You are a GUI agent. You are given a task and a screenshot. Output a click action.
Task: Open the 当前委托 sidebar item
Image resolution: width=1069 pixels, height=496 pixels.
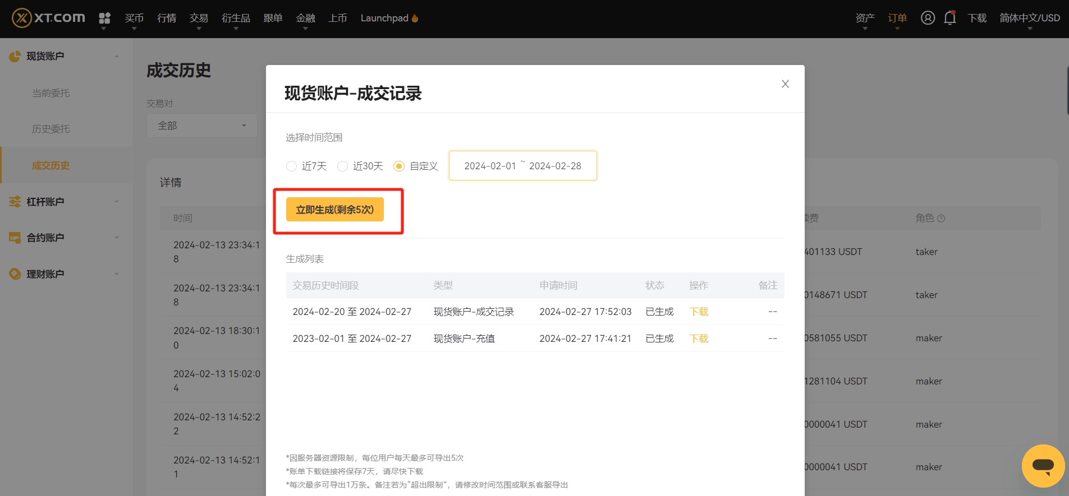[51, 93]
